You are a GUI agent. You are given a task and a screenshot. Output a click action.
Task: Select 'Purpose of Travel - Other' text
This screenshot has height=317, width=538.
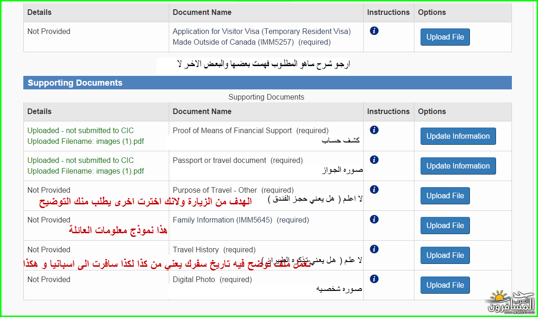pyautogui.click(x=215, y=190)
